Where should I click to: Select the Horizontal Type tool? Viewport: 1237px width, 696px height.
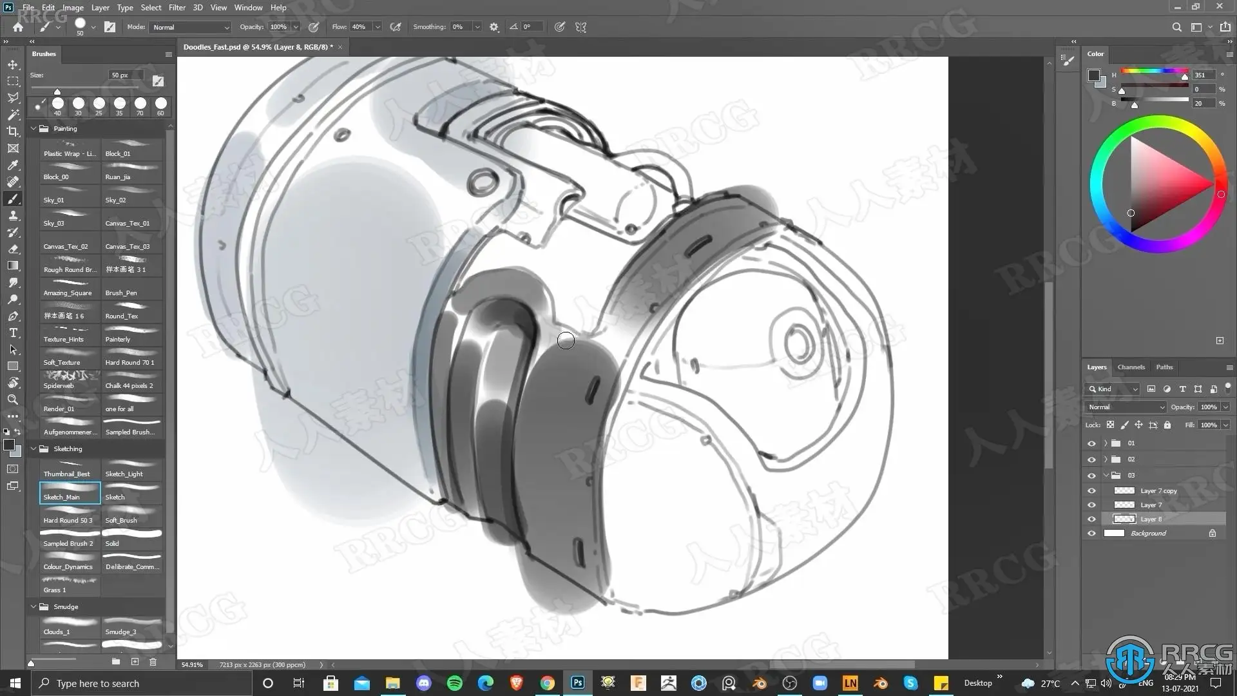pyautogui.click(x=13, y=333)
